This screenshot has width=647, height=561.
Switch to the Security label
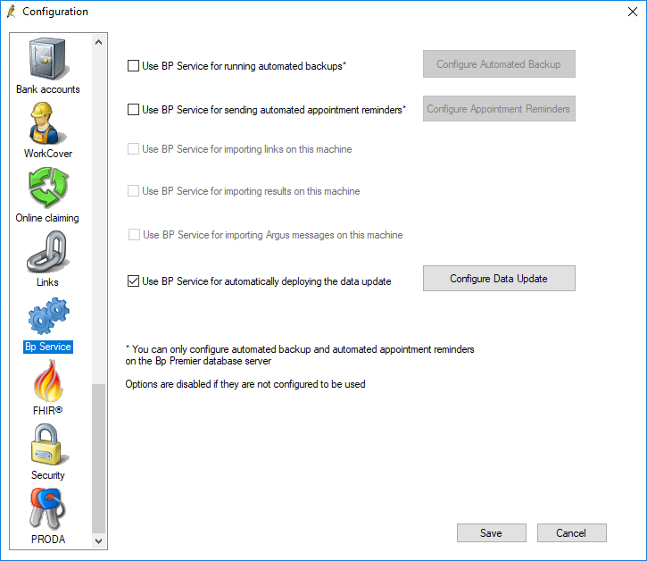click(x=48, y=475)
